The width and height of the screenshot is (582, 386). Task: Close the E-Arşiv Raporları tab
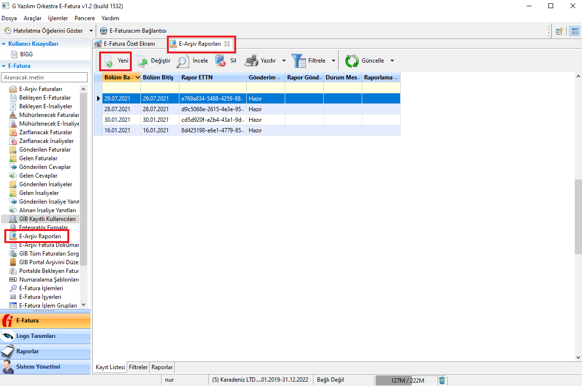227,44
